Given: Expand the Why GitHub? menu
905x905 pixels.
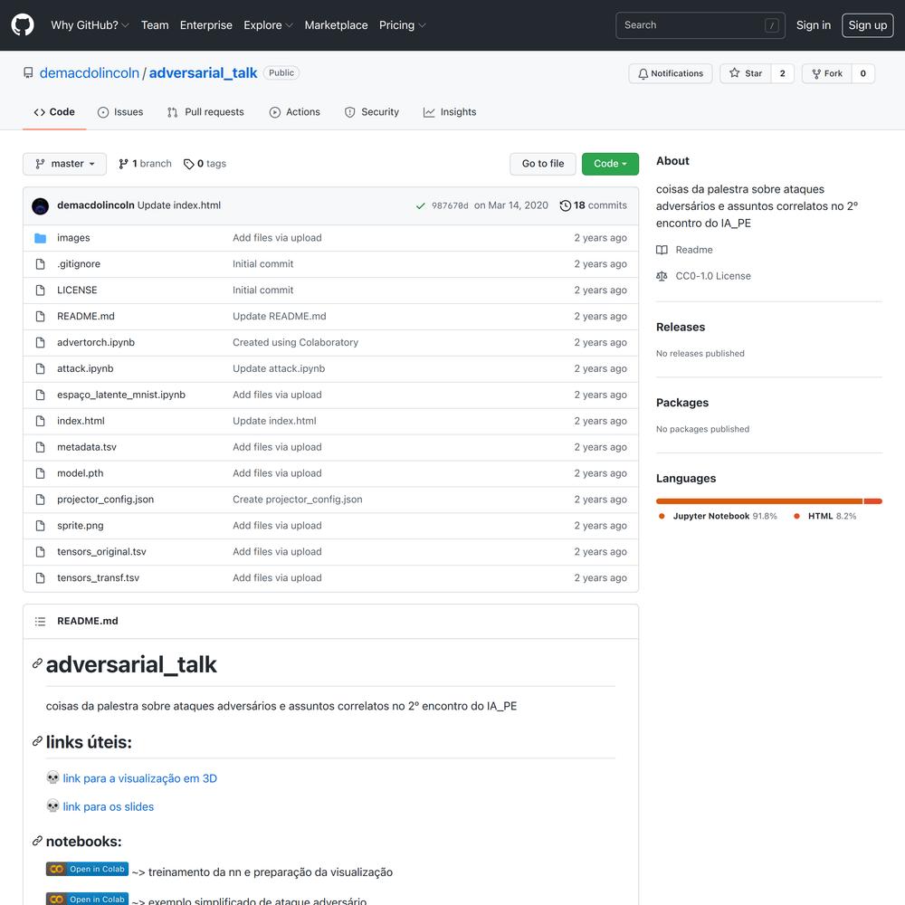Looking at the screenshot, I should 90,25.
